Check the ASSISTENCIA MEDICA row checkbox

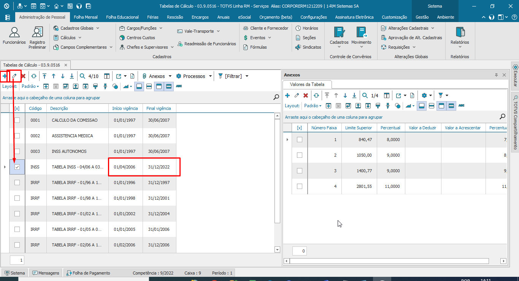[17, 136]
